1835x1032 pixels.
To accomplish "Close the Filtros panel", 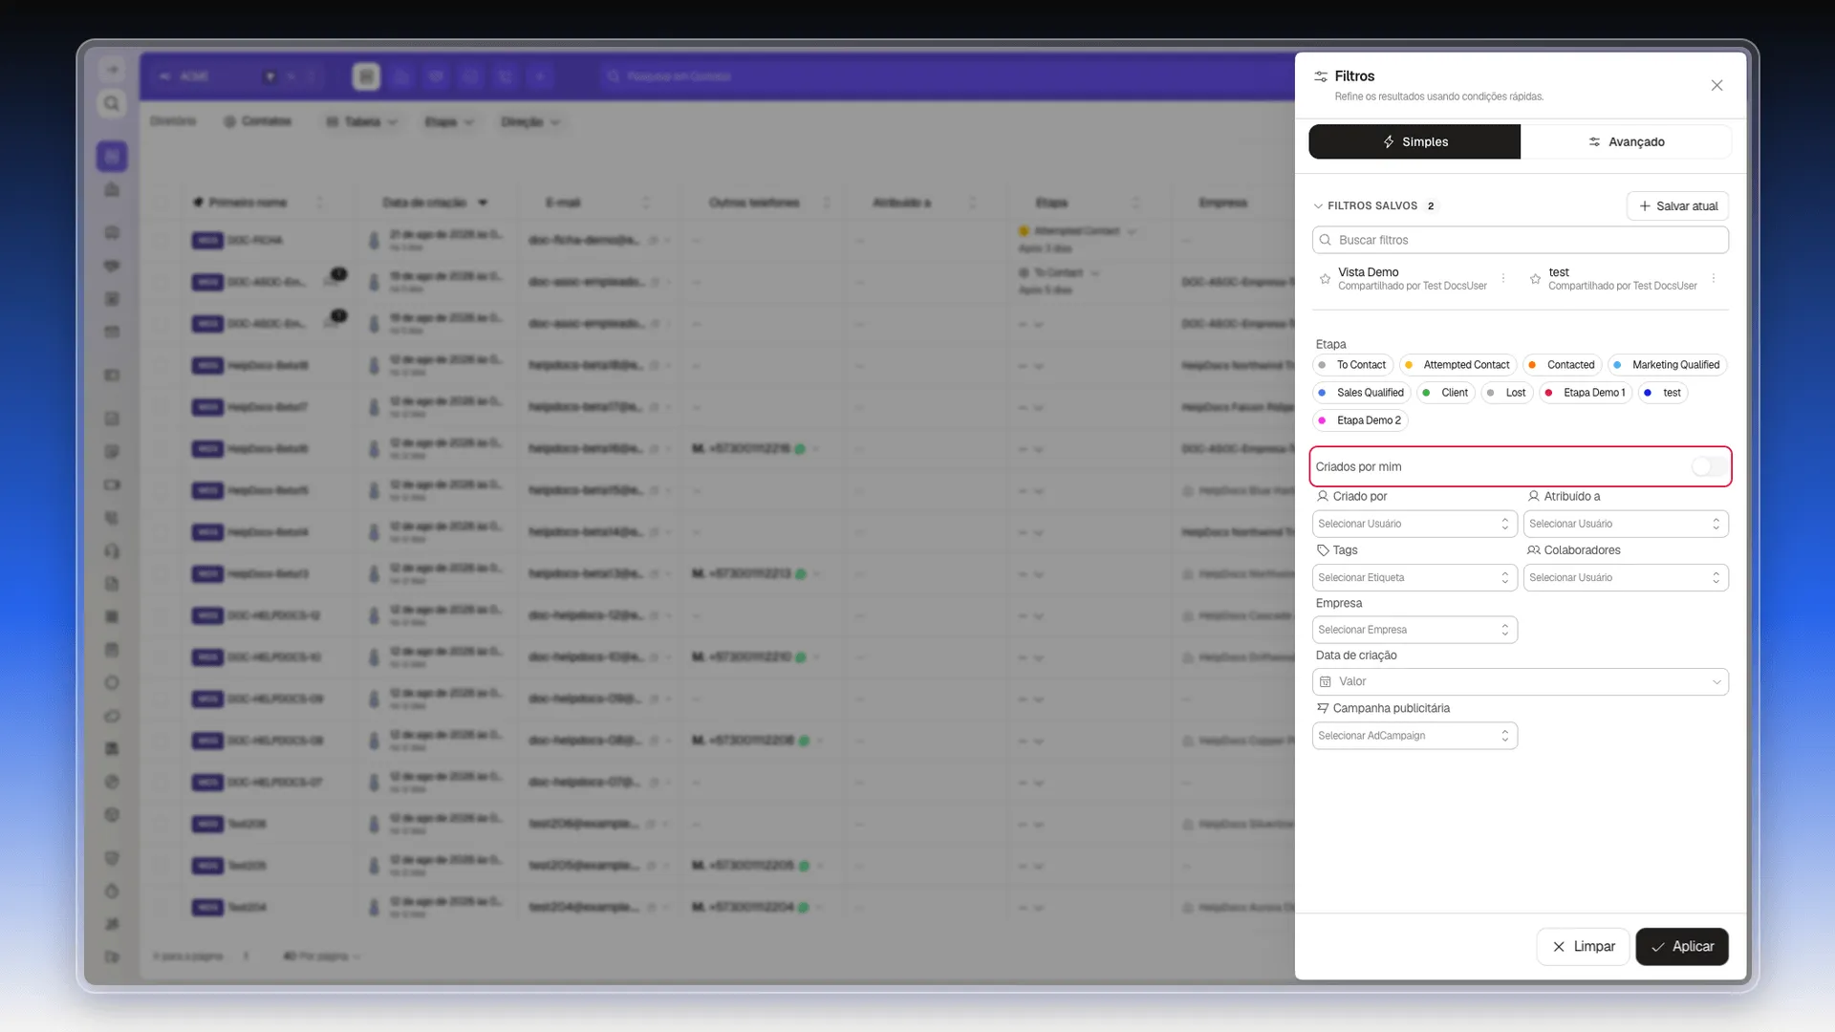I will point(1716,85).
